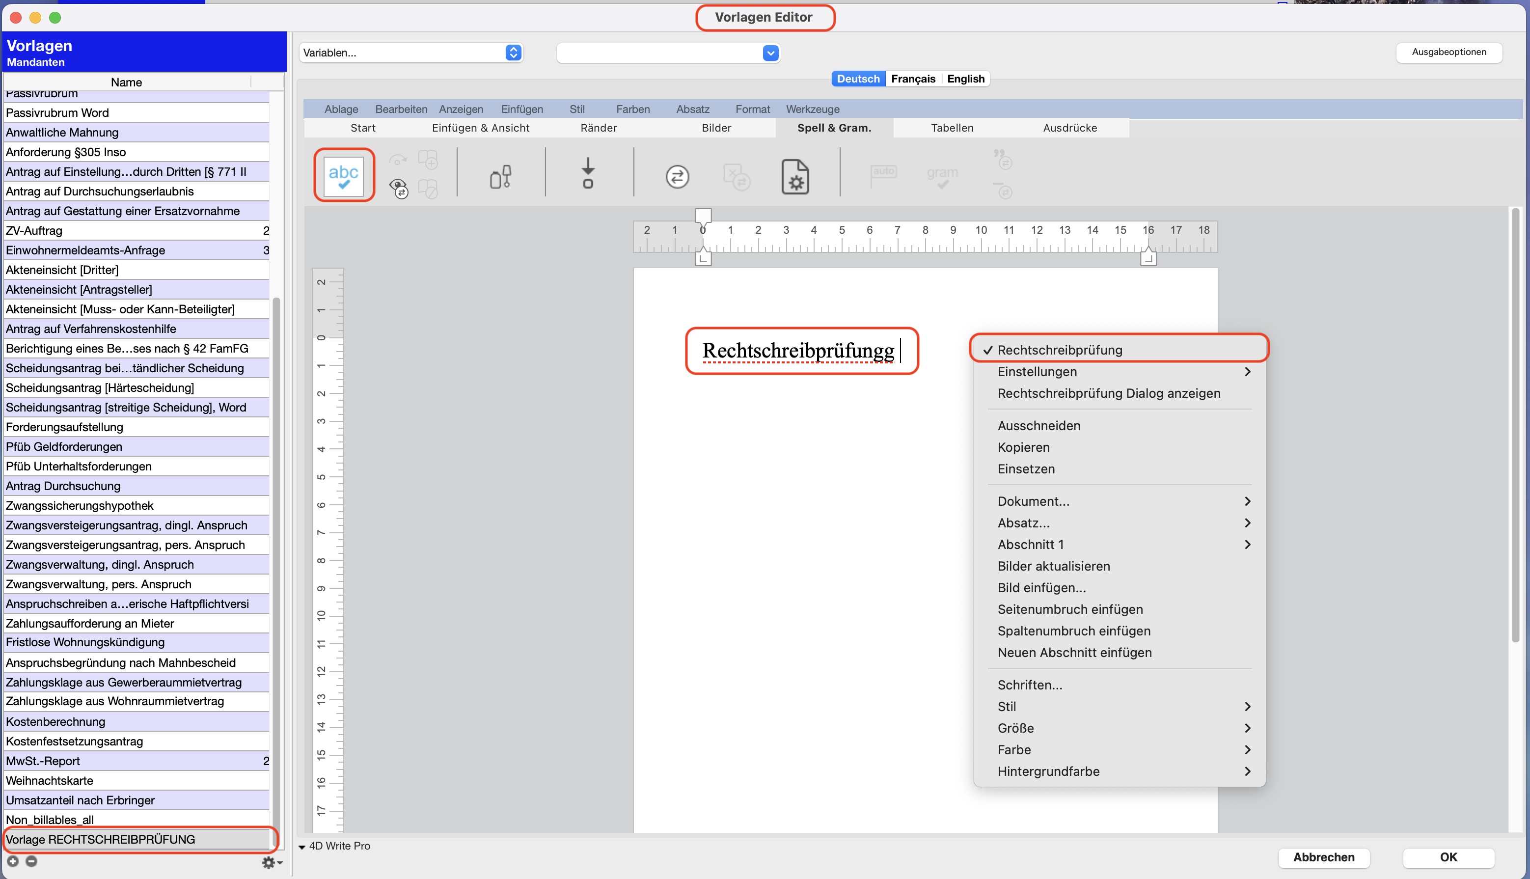Click the gram grammar check icon

tap(942, 176)
